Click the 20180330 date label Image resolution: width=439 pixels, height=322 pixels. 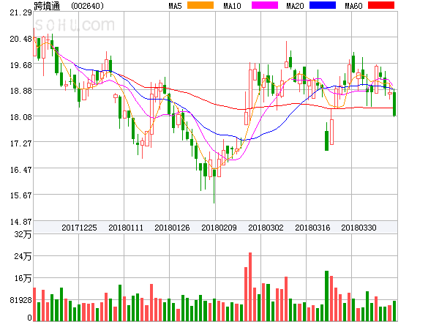pyautogui.click(x=359, y=228)
